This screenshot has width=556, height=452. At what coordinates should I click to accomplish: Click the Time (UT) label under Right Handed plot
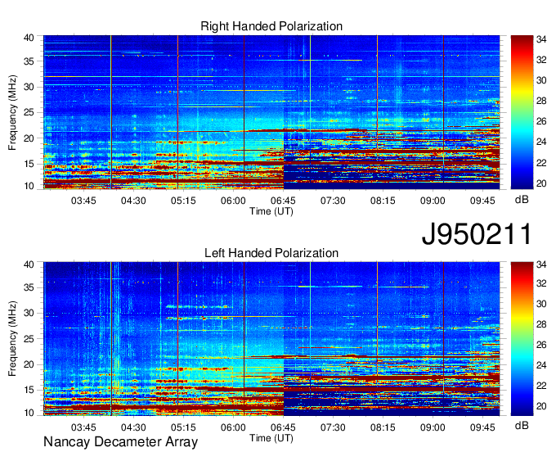coord(271,211)
